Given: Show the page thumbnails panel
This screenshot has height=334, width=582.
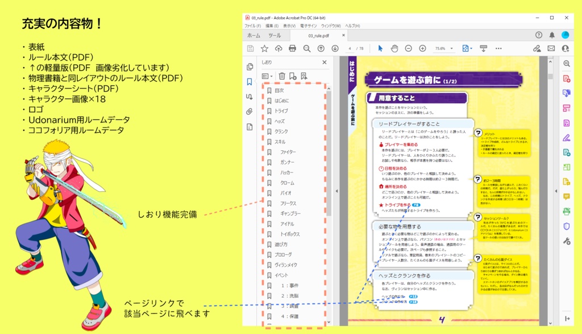Looking at the screenshot, I should [x=250, y=67].
